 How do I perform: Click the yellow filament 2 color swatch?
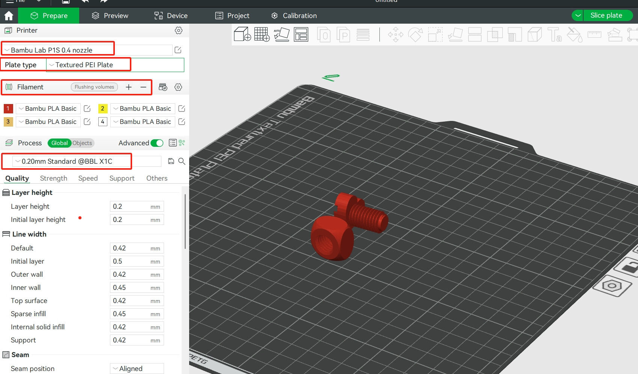103,109
